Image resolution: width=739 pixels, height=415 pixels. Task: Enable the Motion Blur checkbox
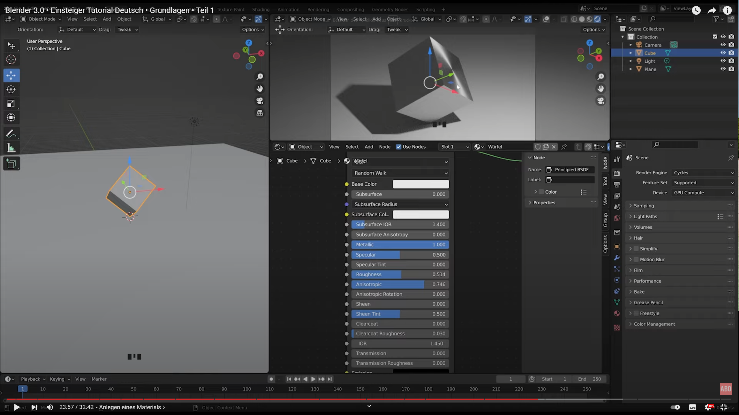click(636, 259)
